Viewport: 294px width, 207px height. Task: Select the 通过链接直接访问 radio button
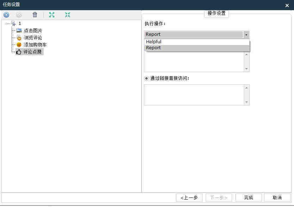(x=146, y=78)
